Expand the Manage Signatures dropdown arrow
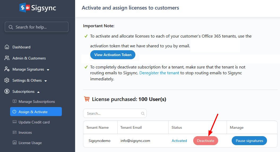The height and width of the screenshot is (152, 280). [x=48, y=70]
